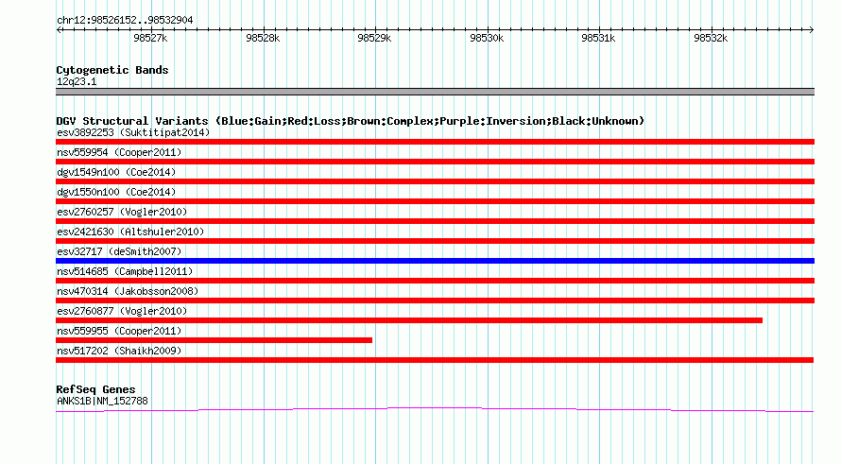This screenshot has height=464, width=841.
Task: Click the 98528k ruler label
Action: click(x=263, y=38)
